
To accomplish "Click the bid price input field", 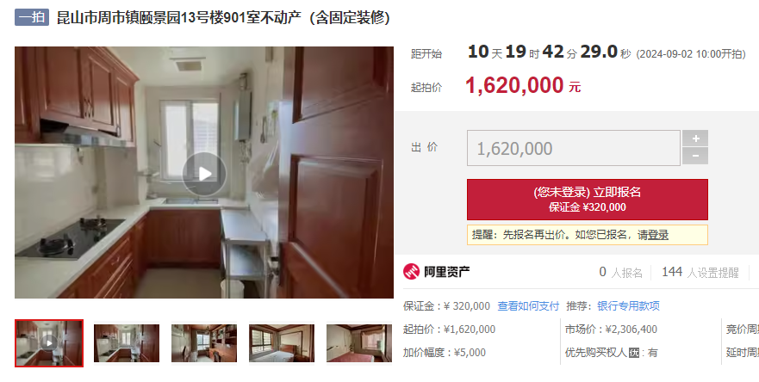I will coord(574,148).
